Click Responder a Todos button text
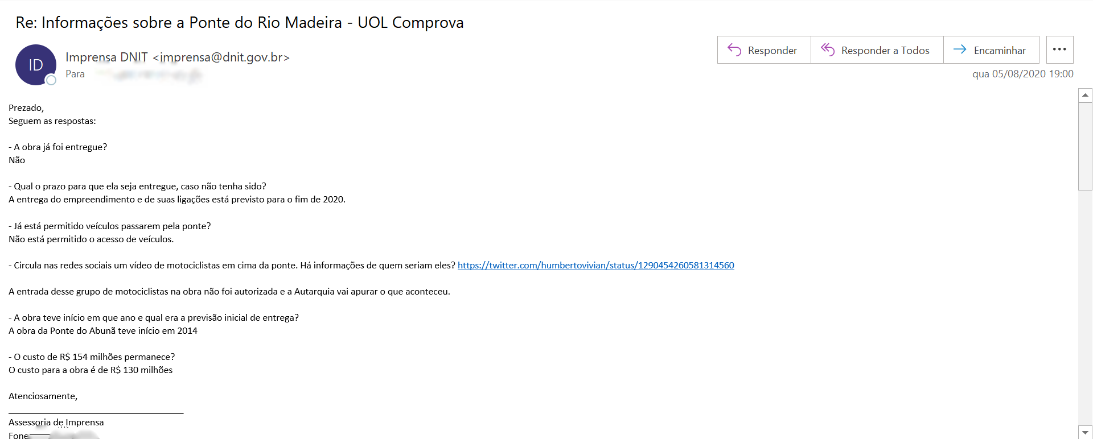This screenshot has height=439, width=1093. pos(885,51)
